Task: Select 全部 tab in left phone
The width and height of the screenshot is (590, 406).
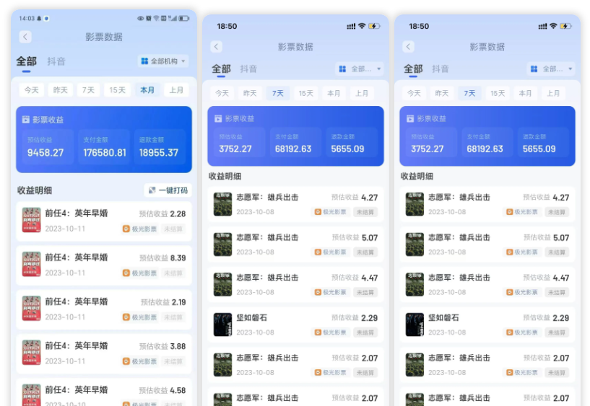Action: point(26,61)
